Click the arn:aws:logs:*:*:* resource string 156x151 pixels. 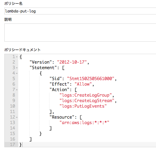[x=84, y=123]
